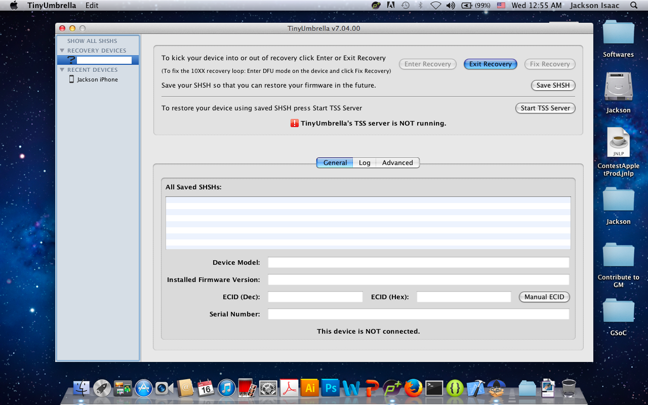Open Spotlight search in menu bar
The height and width of the screenshot is (405, 648).
click(x=634, y=6)
